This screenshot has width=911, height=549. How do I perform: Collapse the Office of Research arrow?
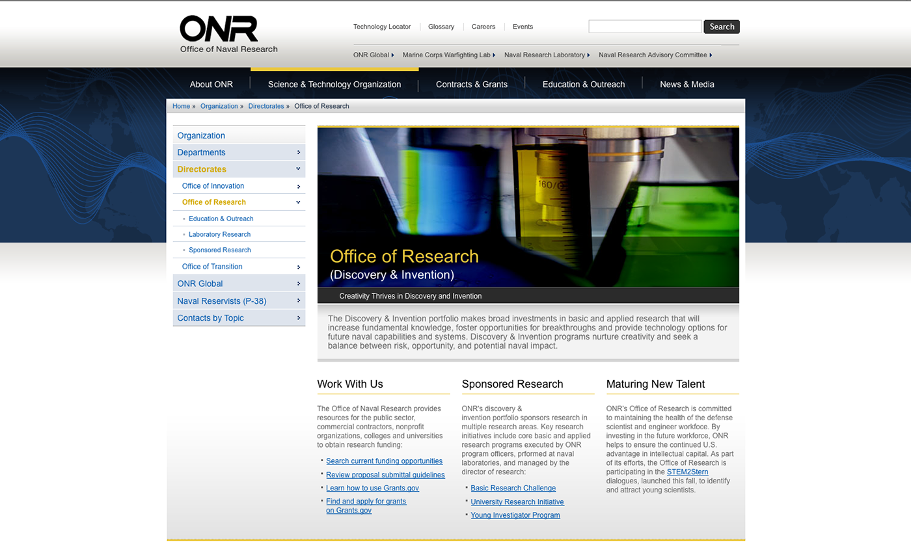pyautogui.click(x=298, y=202)
